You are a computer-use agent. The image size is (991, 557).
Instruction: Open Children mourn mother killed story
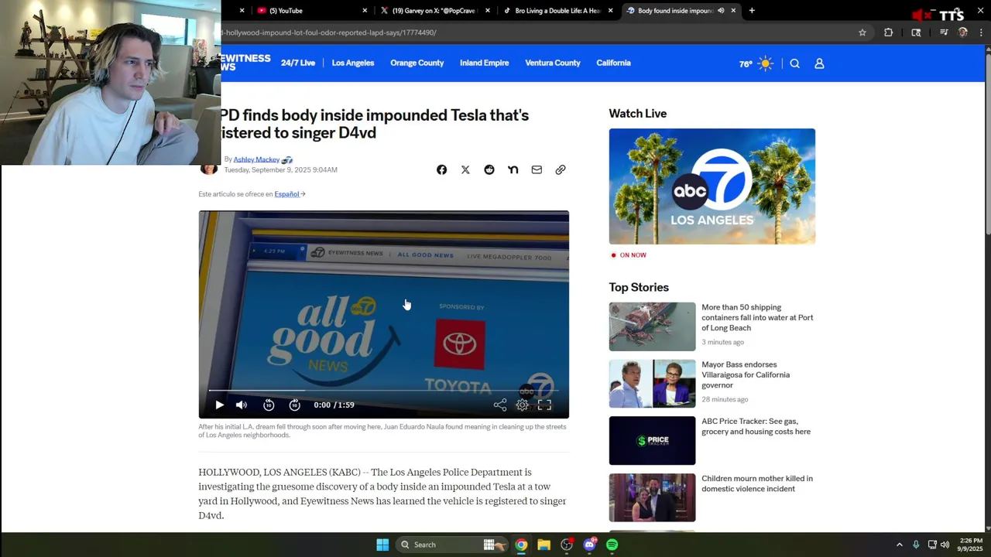(x=757, y=484)
